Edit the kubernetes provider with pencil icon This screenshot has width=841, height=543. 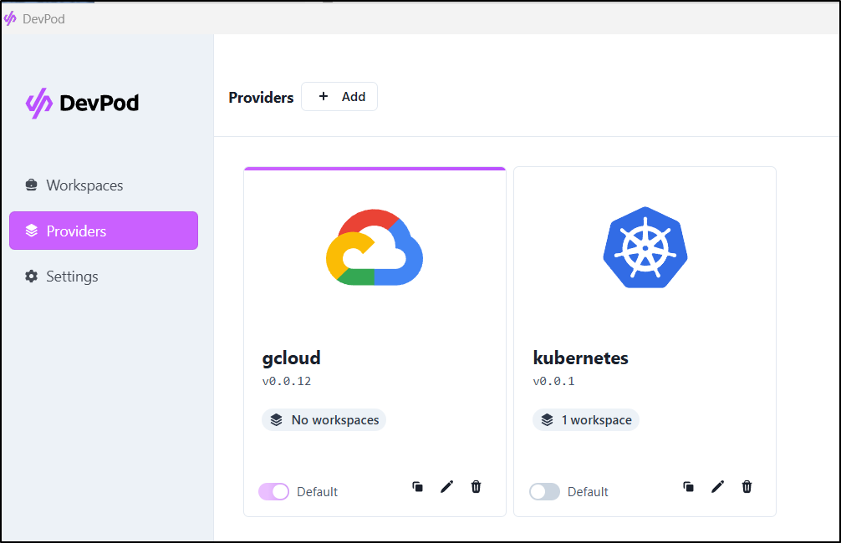tap(717, 487)
